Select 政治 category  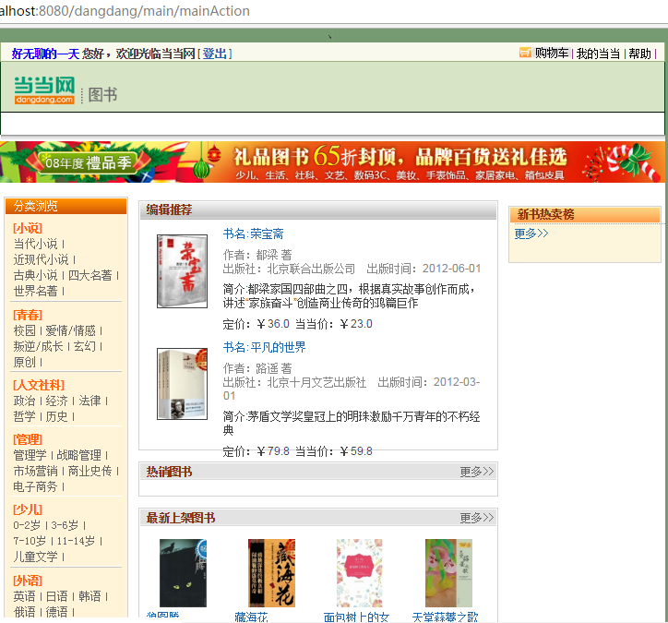click(24, 401)
